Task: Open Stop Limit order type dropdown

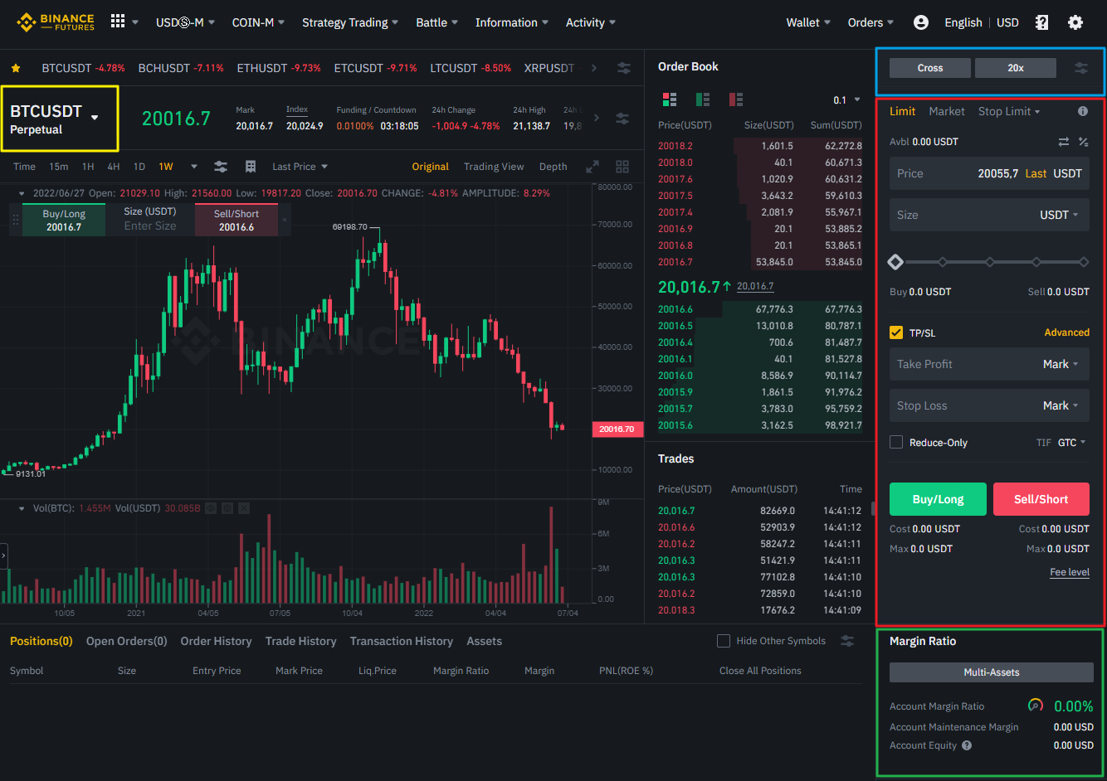Action: coord(1008,111)
